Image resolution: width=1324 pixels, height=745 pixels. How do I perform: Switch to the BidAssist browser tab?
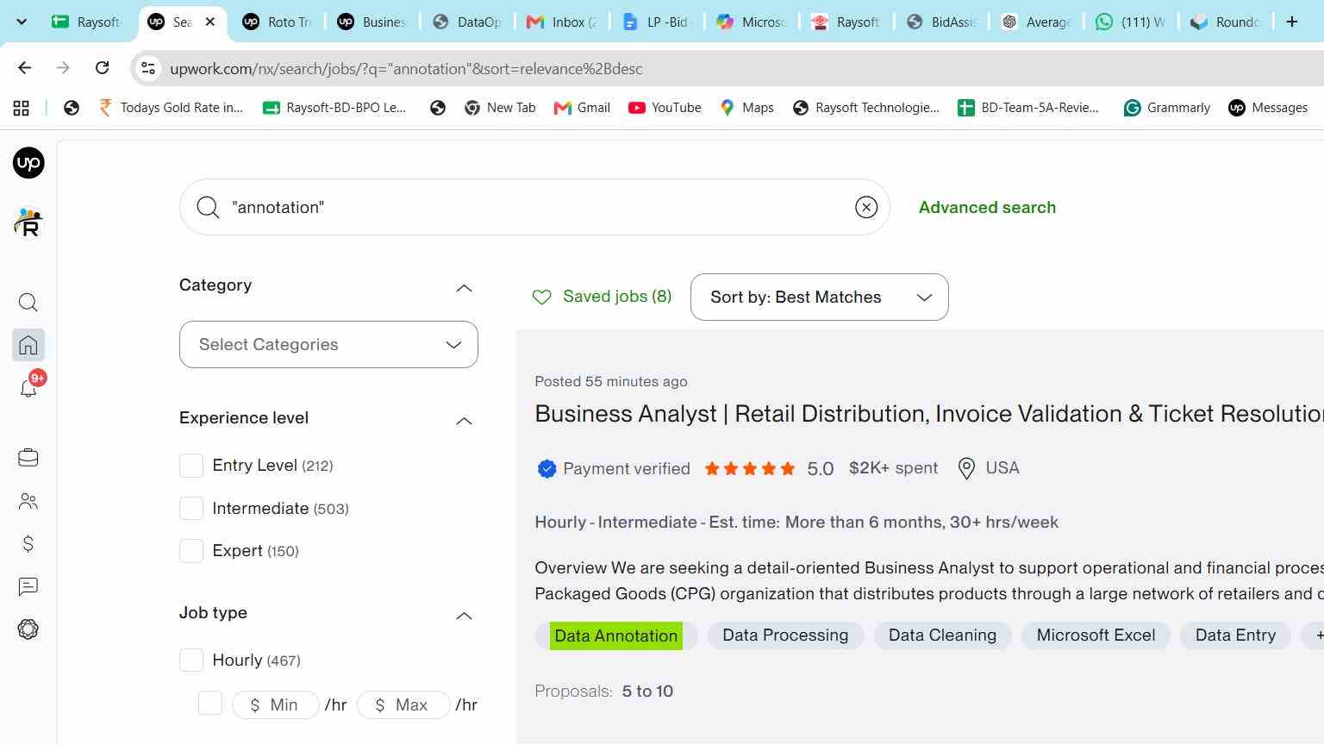[941, 22]
